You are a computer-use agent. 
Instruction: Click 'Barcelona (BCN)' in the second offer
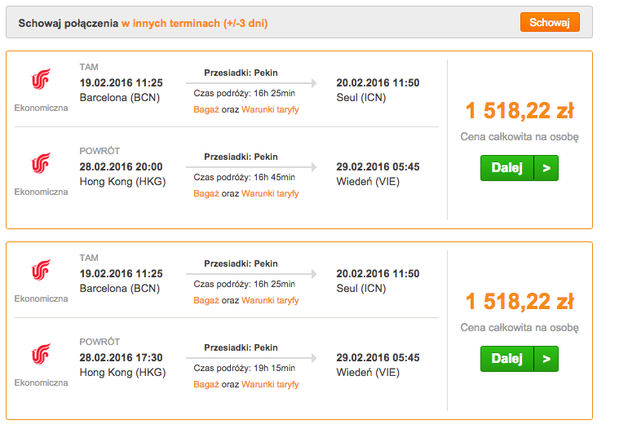coord(120,289)
